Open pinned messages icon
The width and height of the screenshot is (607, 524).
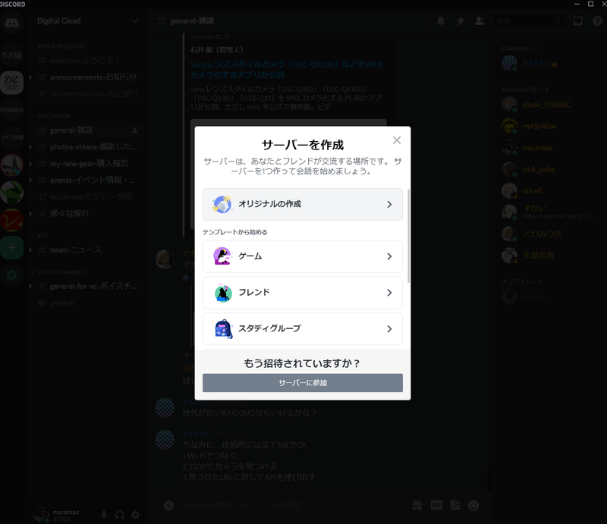click(461, 21)
